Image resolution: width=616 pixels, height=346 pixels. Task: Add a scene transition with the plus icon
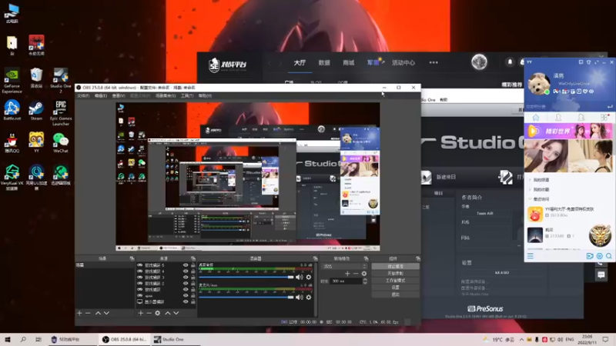tap(347, 274)
